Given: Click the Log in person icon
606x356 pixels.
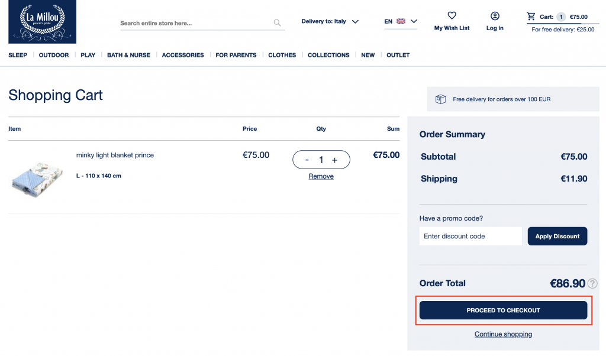Looking at the screenshot, I should tap(495, 16).
